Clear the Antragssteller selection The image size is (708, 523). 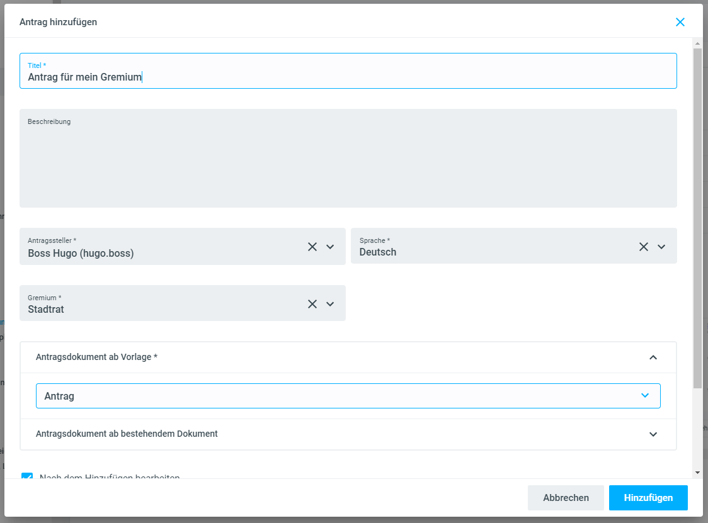(x=312, y=247)
